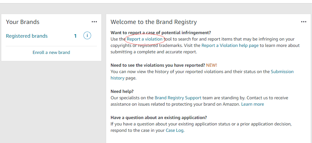The image size is (312, 143).
Task: Go to the Submission history page
Action: click(x=282, y=71)
